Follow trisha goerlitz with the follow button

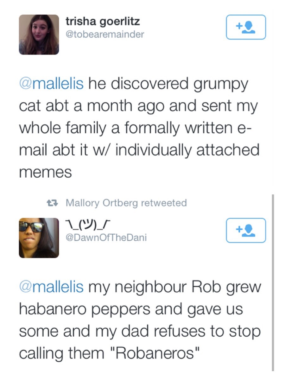click(246, 27)
